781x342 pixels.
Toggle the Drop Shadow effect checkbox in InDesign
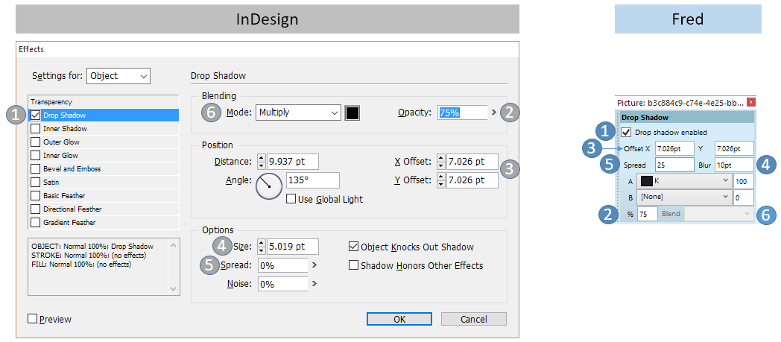click(35, 115)
